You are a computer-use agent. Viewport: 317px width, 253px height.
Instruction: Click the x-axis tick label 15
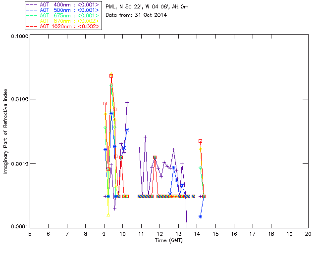(x=215, y=234)
